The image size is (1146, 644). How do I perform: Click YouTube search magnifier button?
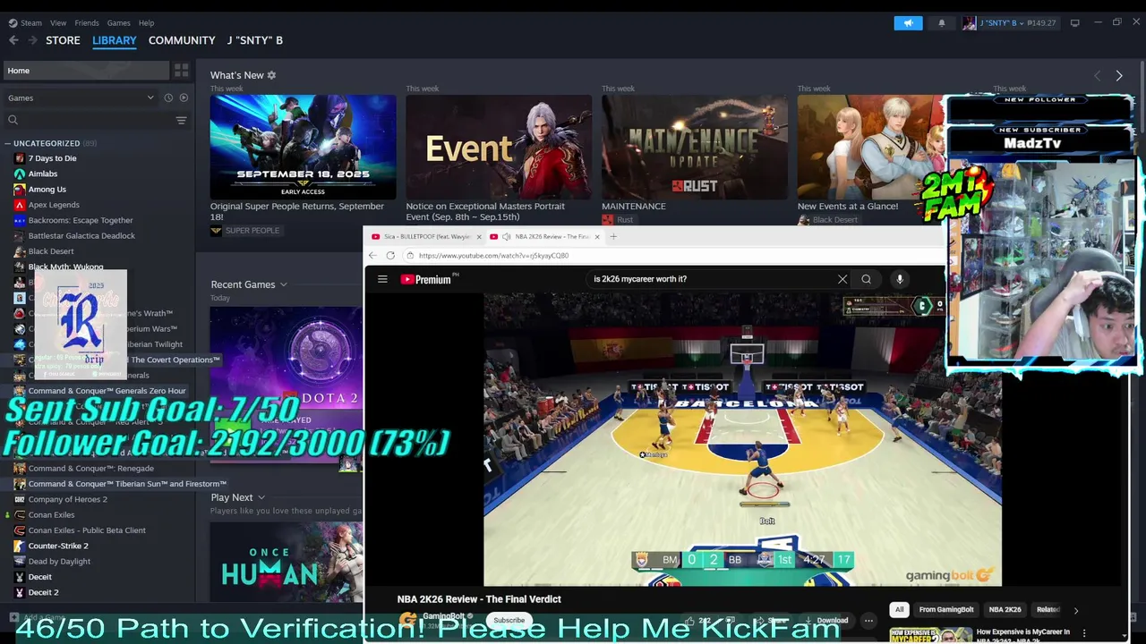pyautogui.click(x=866, y=279)
